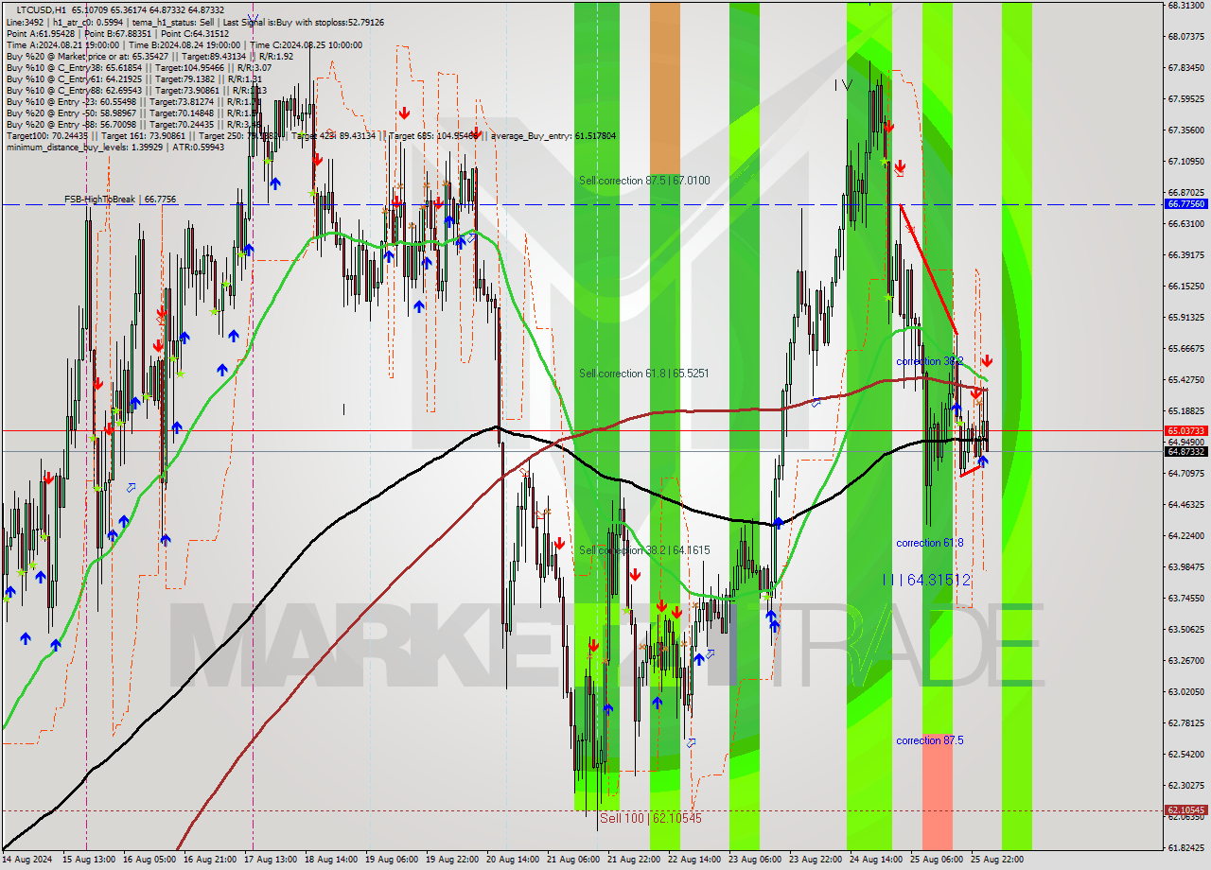
Task: Click the 65.42745 price scale value
Action: point(1186,380)
